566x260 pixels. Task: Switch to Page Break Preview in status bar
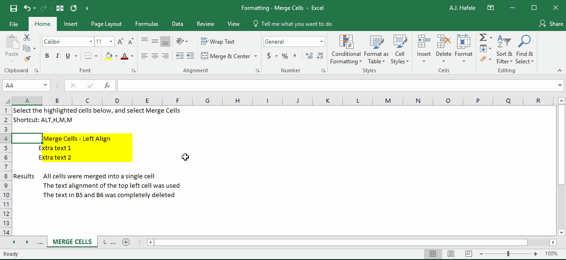468,253
